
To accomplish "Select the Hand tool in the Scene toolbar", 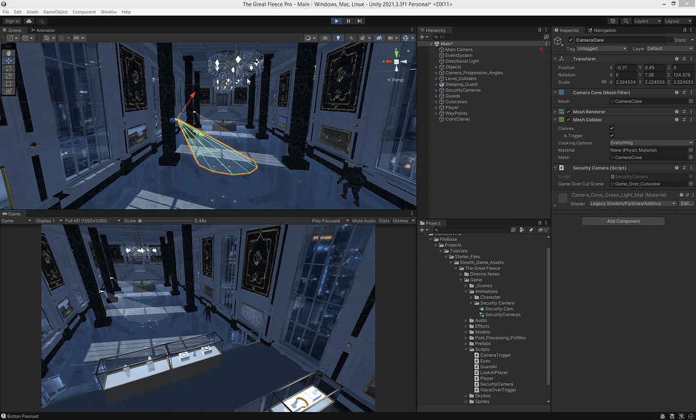I will 8,53.
